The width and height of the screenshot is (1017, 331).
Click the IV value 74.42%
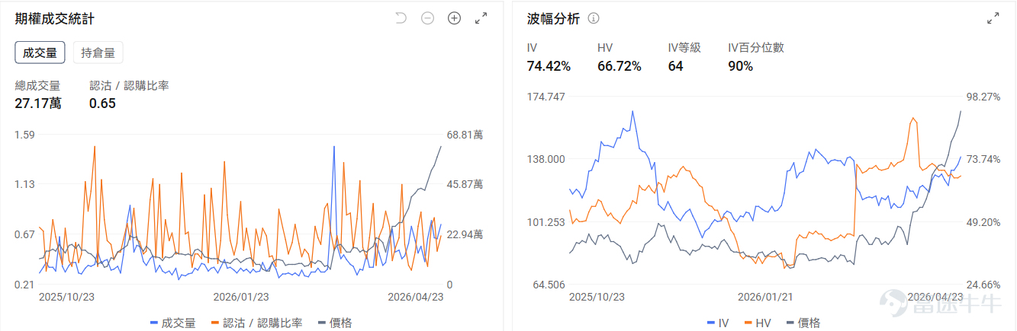coord(549,66)
